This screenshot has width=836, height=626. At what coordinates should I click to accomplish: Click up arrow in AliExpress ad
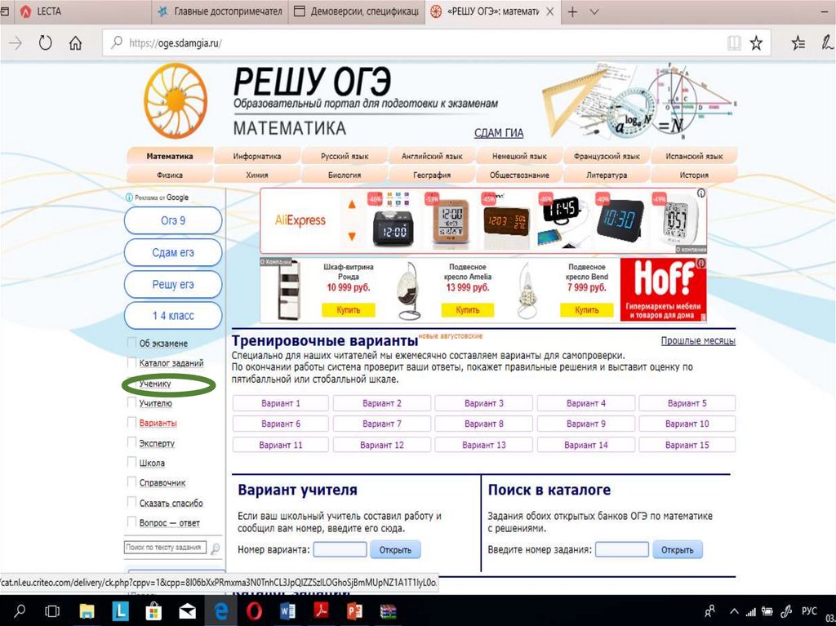[x=352, y=204]
